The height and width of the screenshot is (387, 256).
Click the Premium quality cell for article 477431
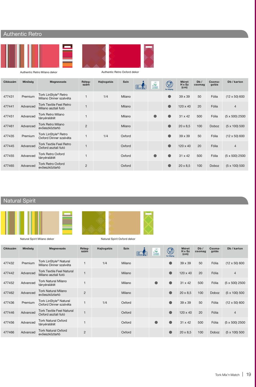[x=28, y=97]
